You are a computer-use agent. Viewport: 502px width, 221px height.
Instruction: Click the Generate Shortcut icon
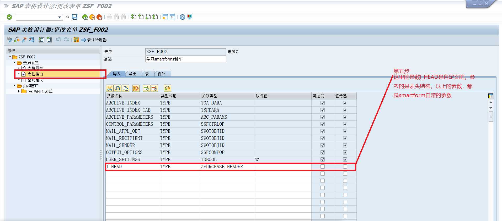click(x=172, y=17)
